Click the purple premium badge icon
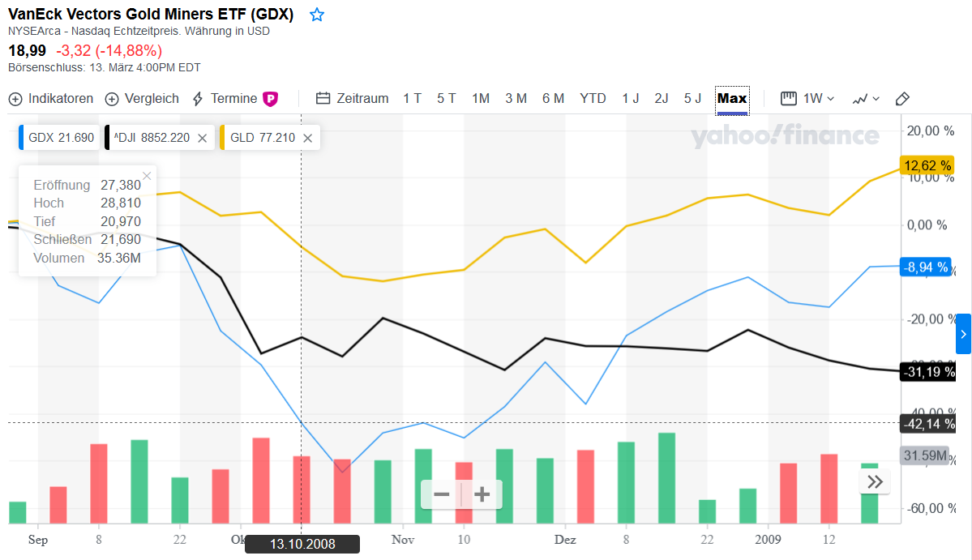972x560 pixels. 271,99
